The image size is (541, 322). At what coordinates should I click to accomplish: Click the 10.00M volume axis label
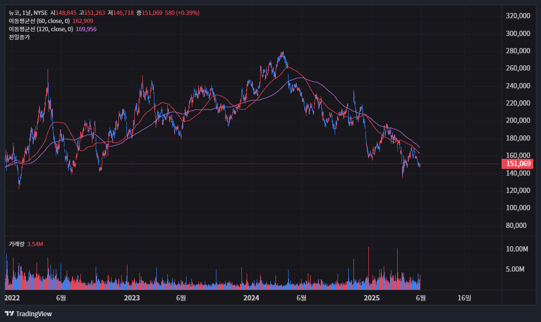(x=517, y=249)
